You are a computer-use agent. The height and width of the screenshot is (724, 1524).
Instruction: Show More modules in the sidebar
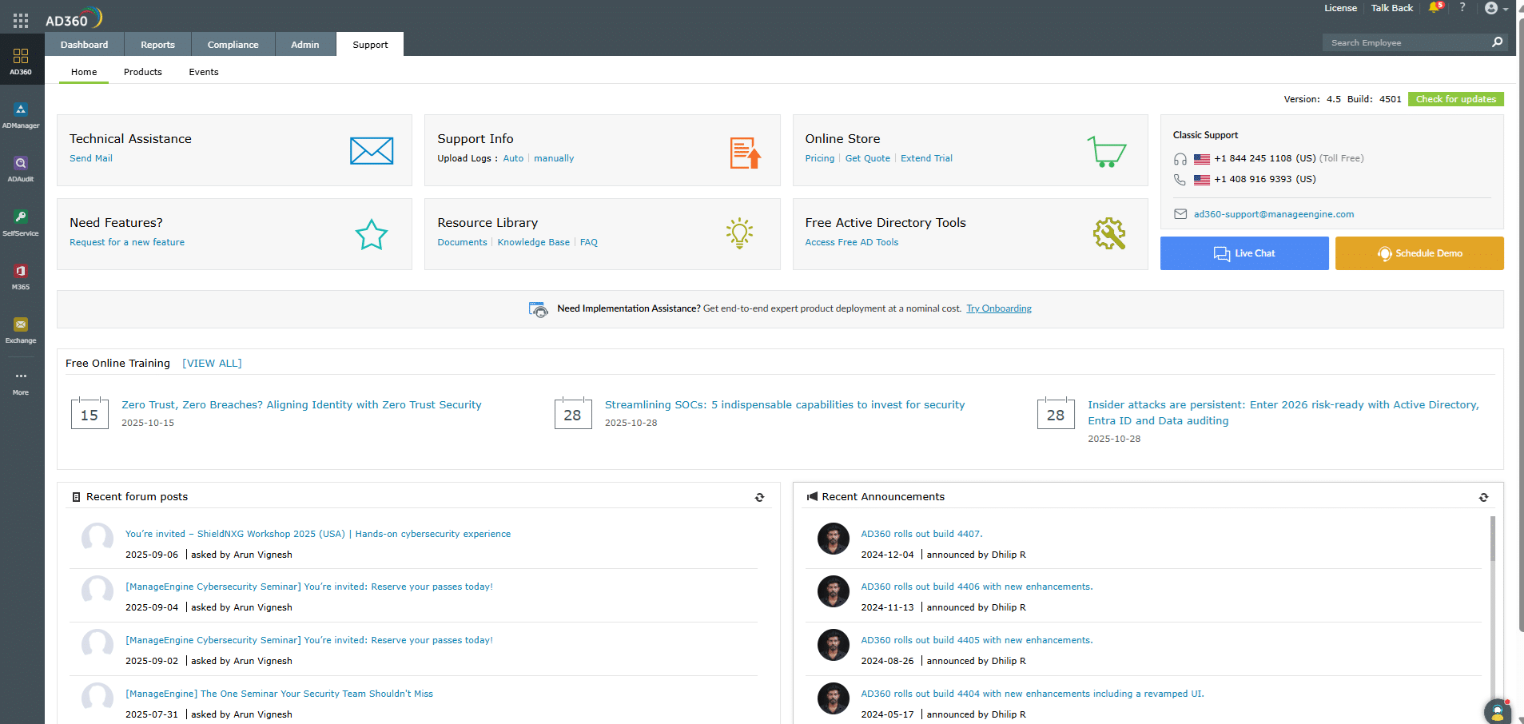click(21, 383)
